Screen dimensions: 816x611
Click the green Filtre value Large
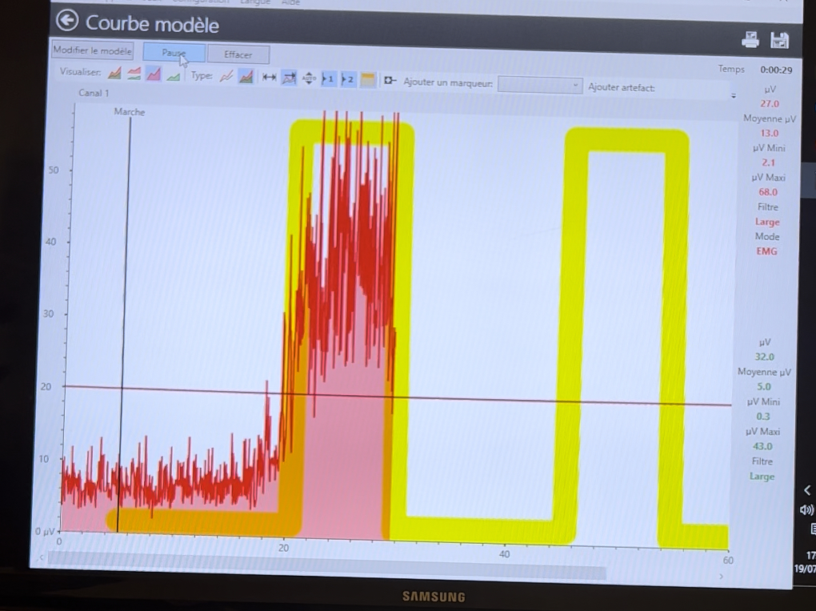(762, 477)
